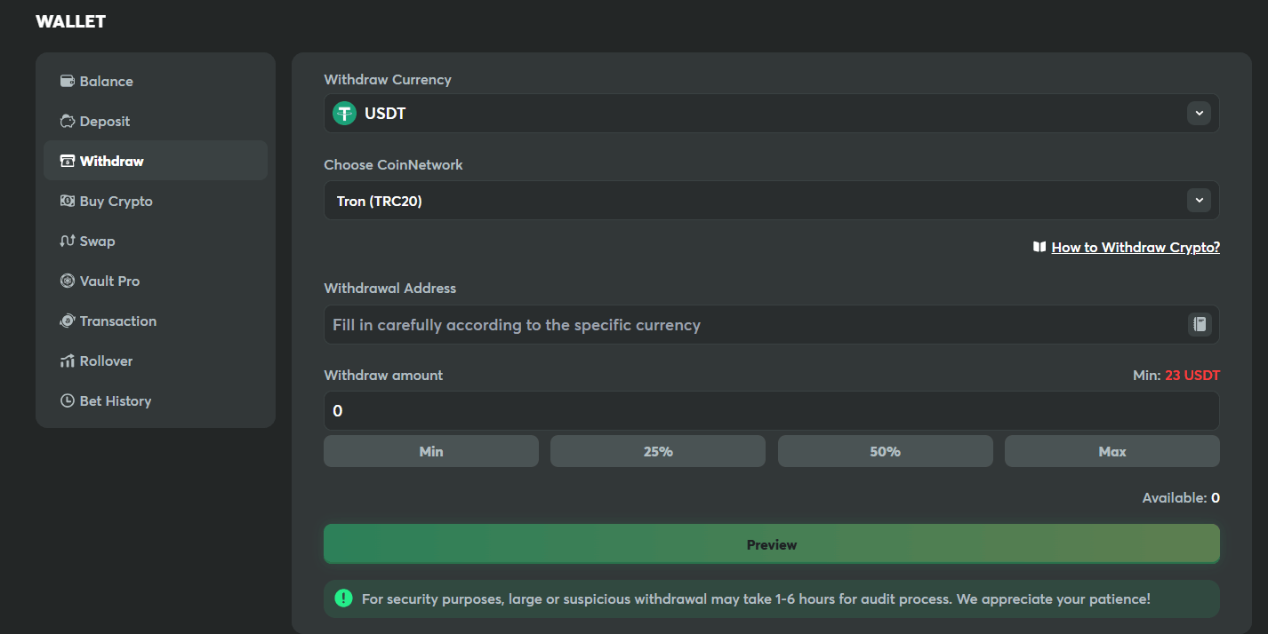
Task: Click the 'Withdraw amount' label
Action: tap(383, 375)
